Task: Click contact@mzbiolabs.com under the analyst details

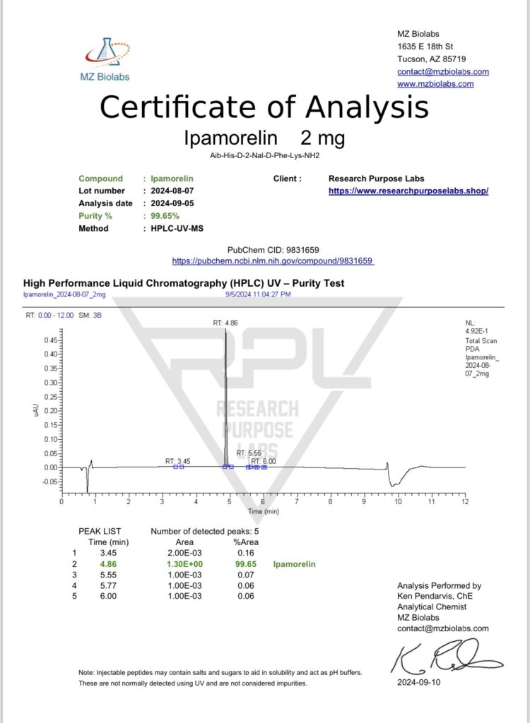Action: [443, 628]
